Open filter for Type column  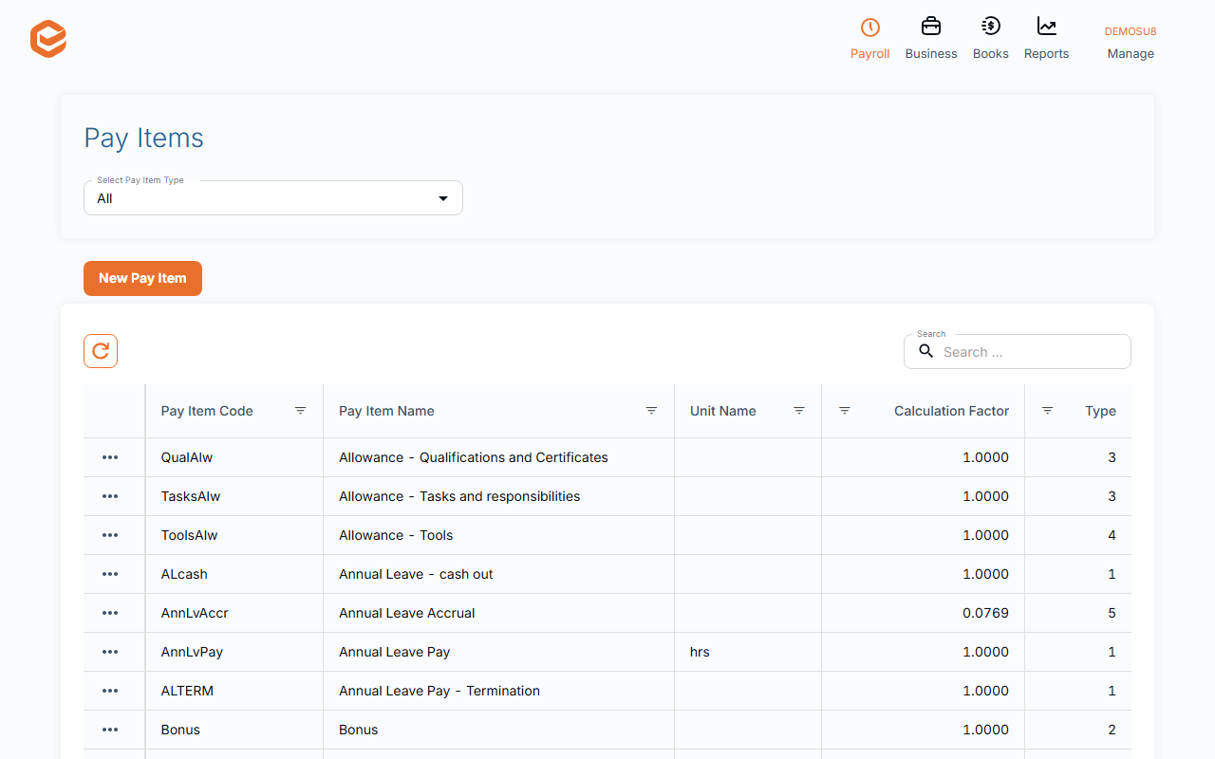(x=1047, y=411)
